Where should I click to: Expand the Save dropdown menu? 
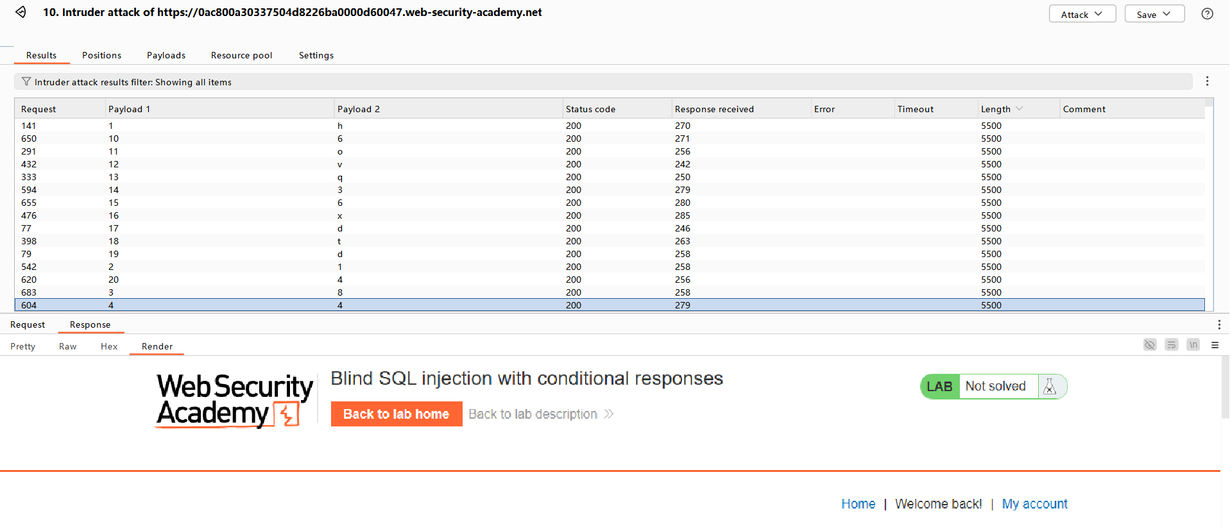(x=1154, y=14)
